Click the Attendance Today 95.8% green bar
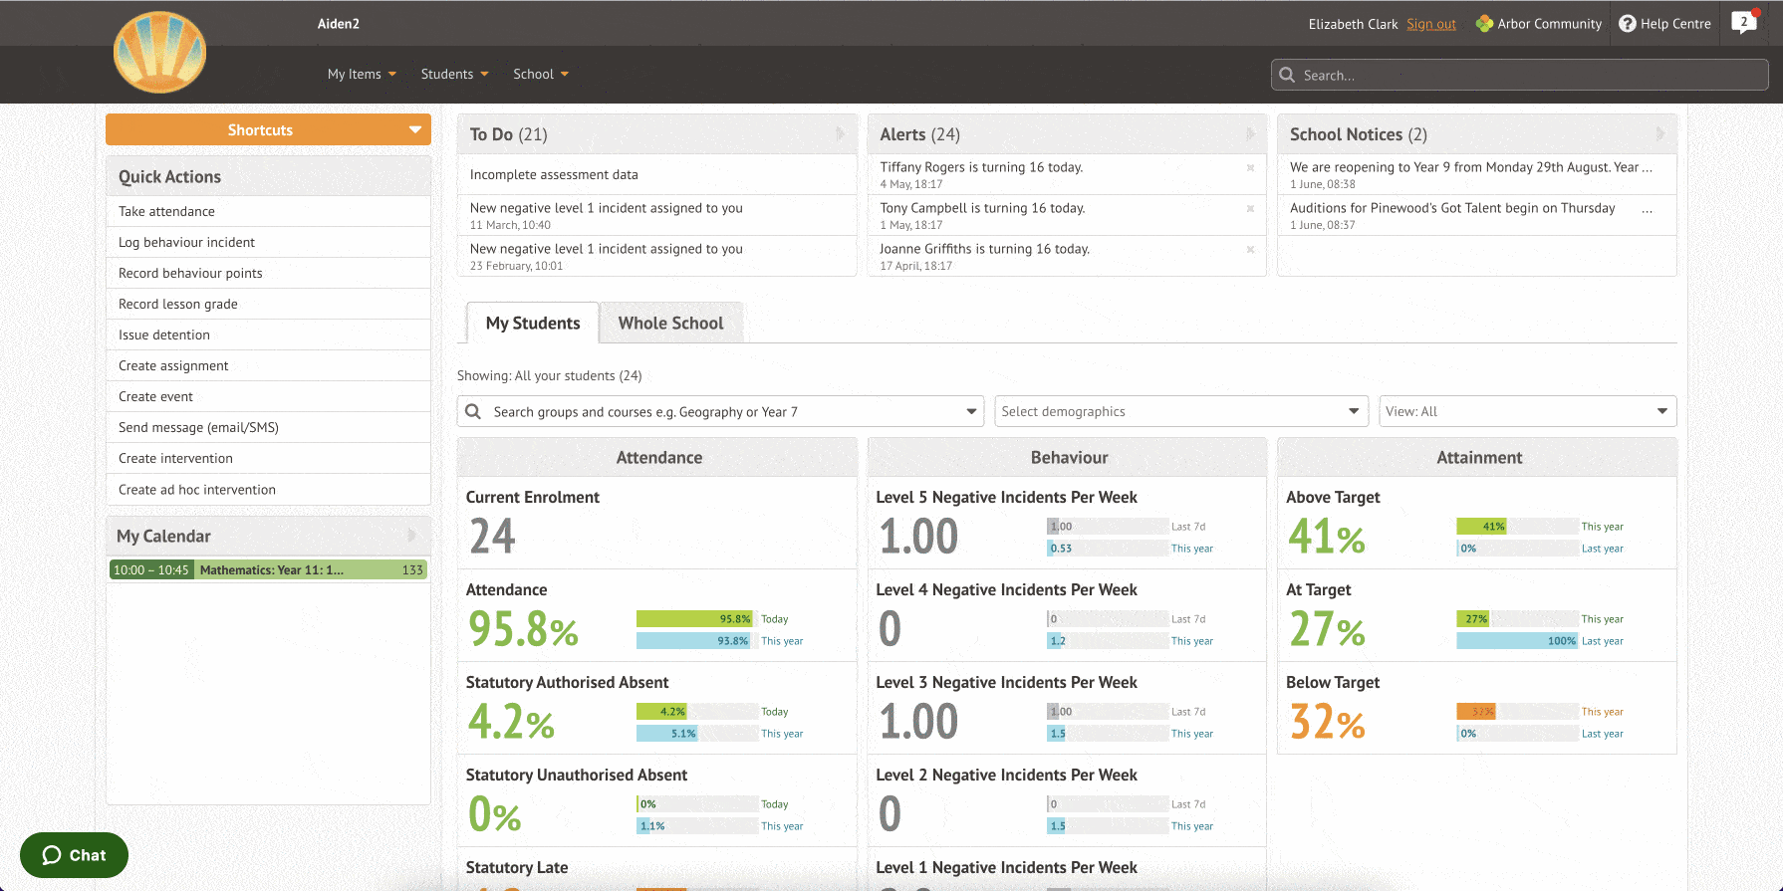Image resolution: width=1783 pixels, height=891 pixels. 694,619
